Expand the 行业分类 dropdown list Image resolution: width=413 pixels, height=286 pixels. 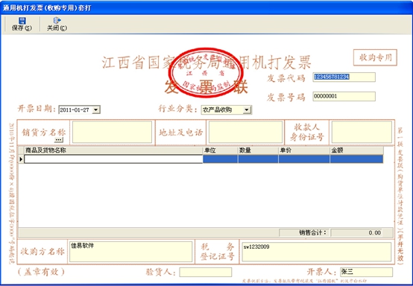coord(247,109)
